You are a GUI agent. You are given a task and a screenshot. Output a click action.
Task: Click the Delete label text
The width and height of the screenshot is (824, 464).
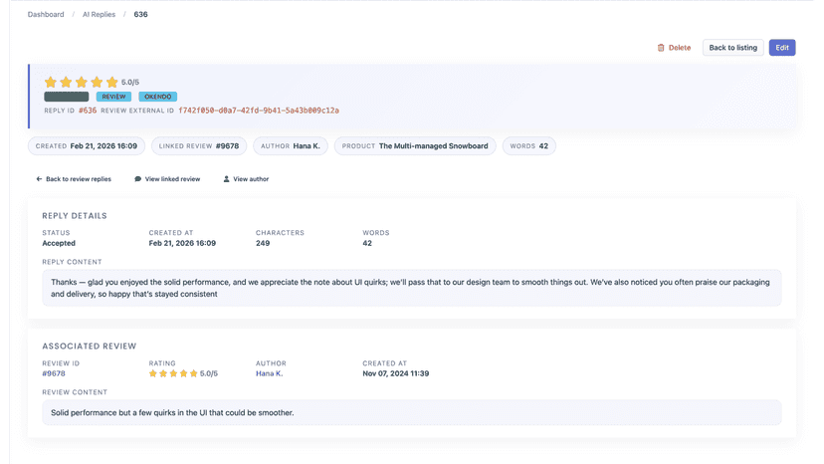point(680,48)
